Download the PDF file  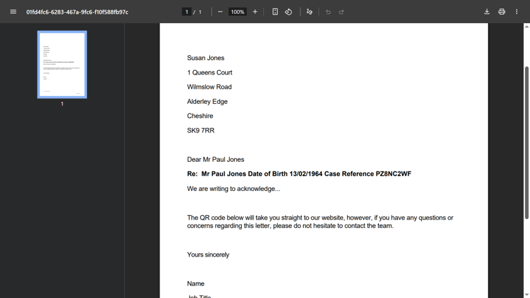tap(487, 12)
